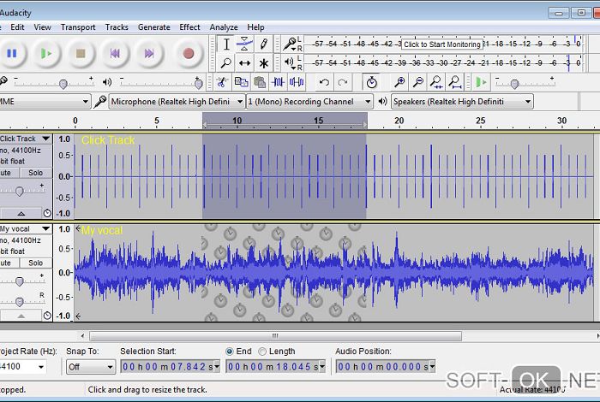The height and width of the screenshot is (402, 600).
Task: Skip to Start of the project
Action: point(115,53)
